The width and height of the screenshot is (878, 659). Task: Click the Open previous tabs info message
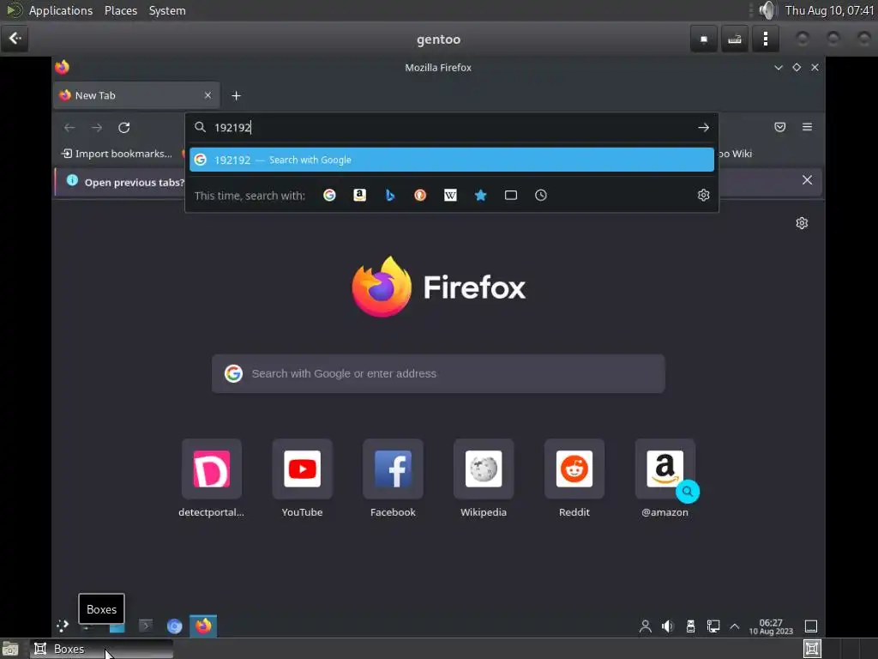(x=134, y=182)
